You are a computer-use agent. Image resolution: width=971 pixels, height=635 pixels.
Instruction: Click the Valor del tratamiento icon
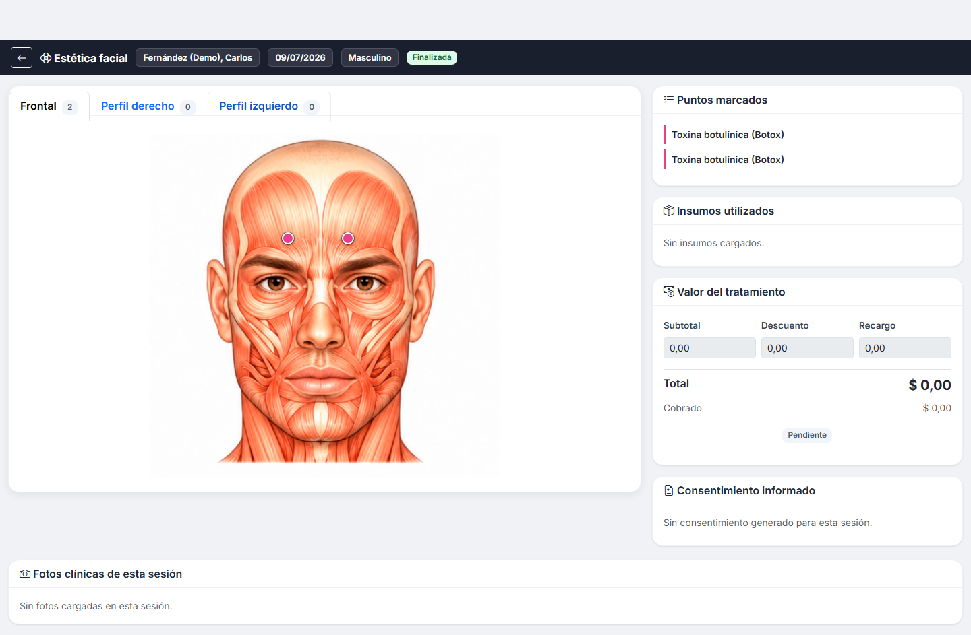click(669, 292)
